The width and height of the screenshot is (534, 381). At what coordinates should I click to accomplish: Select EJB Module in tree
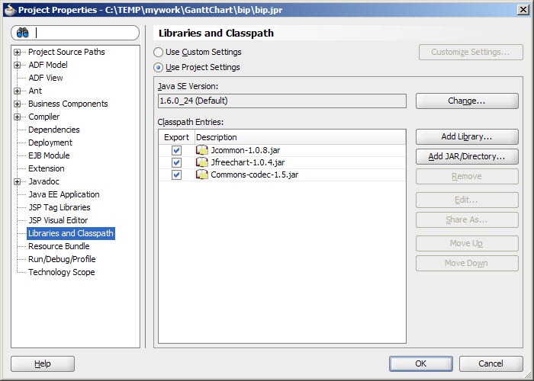(49, 155)
